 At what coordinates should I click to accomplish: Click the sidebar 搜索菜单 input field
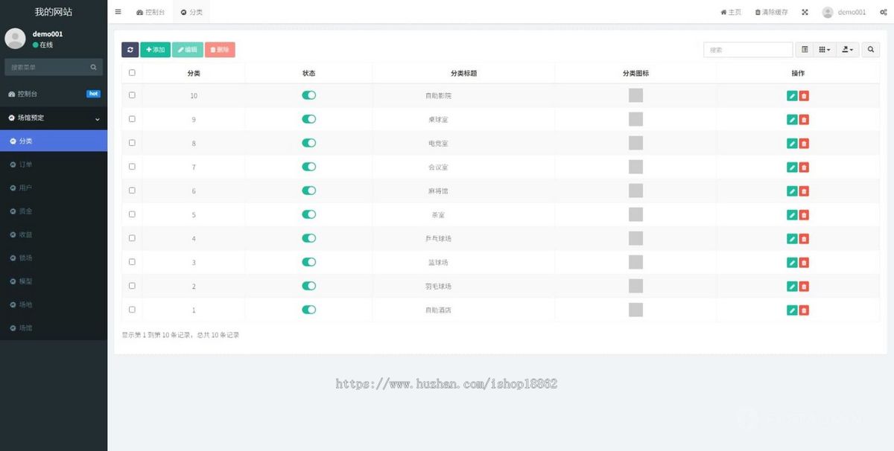coord(47,67)
